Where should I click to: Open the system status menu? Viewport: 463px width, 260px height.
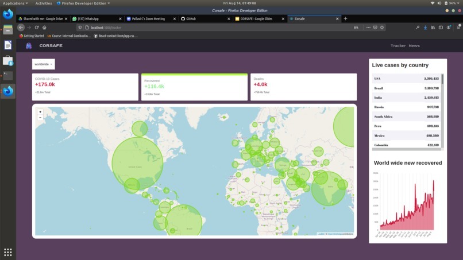point(446,3)
